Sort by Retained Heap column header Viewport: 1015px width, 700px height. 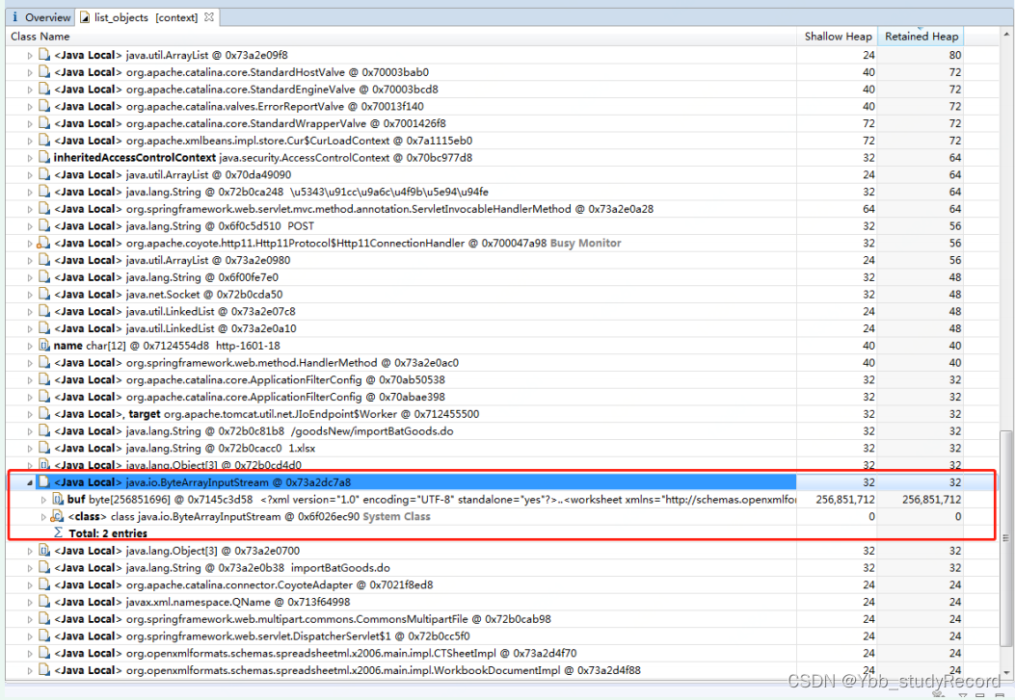(922, 37)
